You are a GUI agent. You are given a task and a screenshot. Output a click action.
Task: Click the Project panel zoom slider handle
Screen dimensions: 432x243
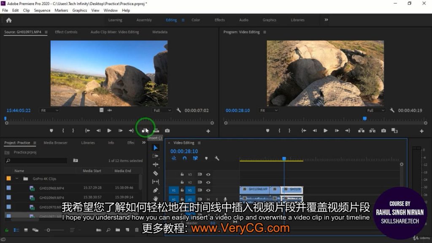point(48,230)
